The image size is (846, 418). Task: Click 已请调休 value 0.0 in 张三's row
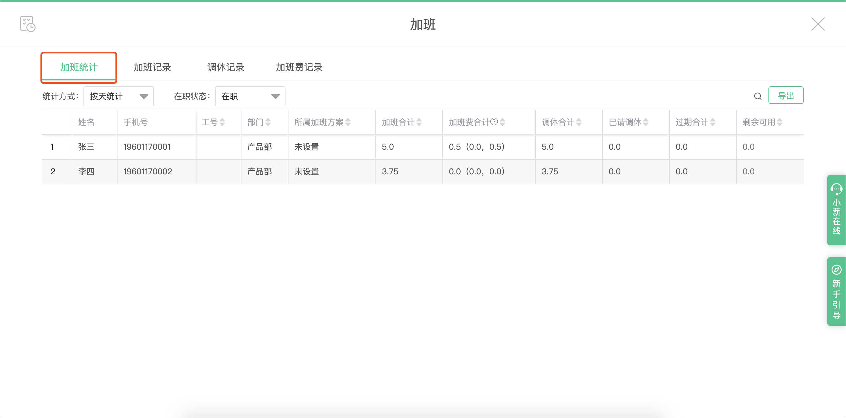pos(615,147)
